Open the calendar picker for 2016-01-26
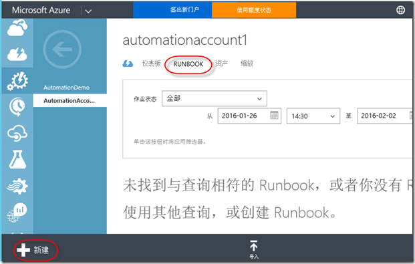Image resolution: width=415 pixels, height=264 pixels. 274,115
